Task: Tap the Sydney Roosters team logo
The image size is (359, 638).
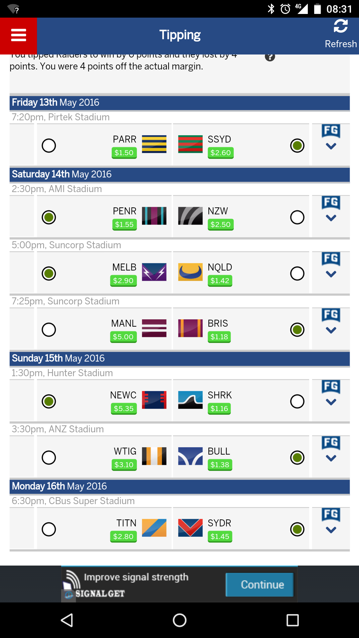Action: tap(190, 528)
